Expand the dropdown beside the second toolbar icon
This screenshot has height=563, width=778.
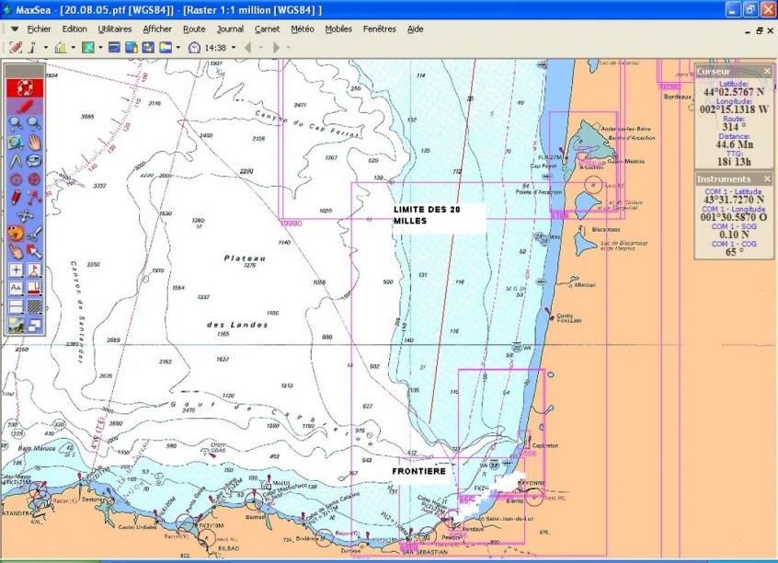coord(46,47)
